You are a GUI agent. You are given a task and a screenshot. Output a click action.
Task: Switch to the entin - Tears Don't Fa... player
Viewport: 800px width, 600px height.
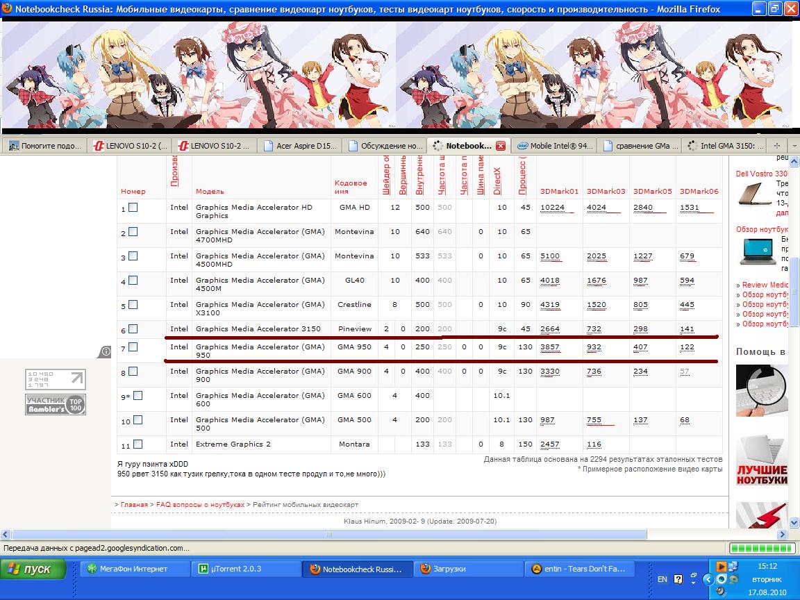click(x=579, y=569)
